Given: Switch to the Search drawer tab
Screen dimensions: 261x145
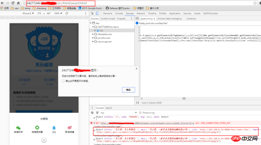Looking at the screenshot, I should (x=109, y=108).
